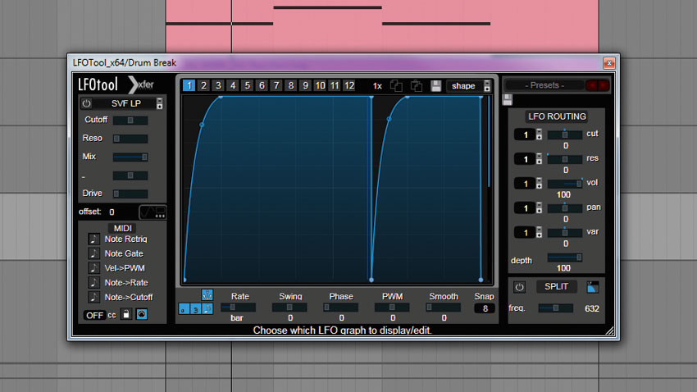Viewport: 697px width, 392px height.
Task: Adjust the vol routing slider
Action: [x=564, y=183]
